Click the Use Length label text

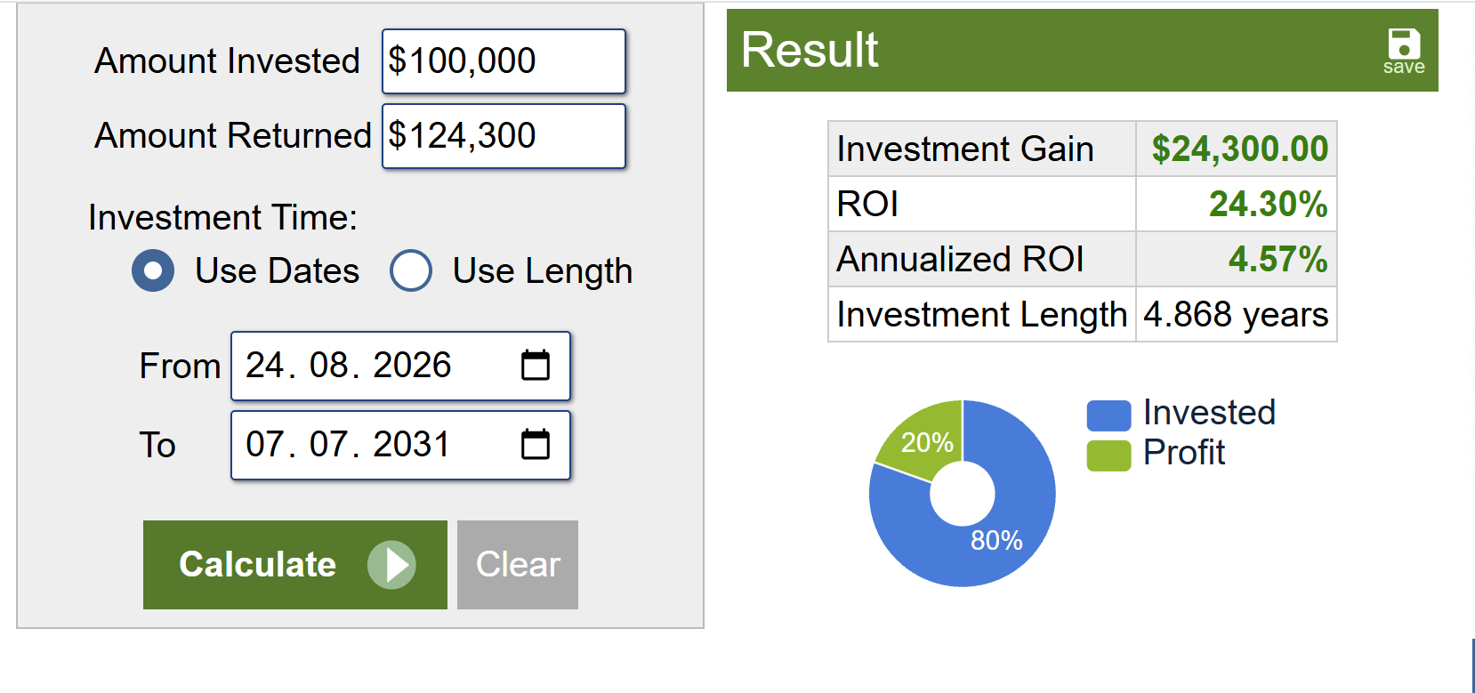click(x=543, y=271)
